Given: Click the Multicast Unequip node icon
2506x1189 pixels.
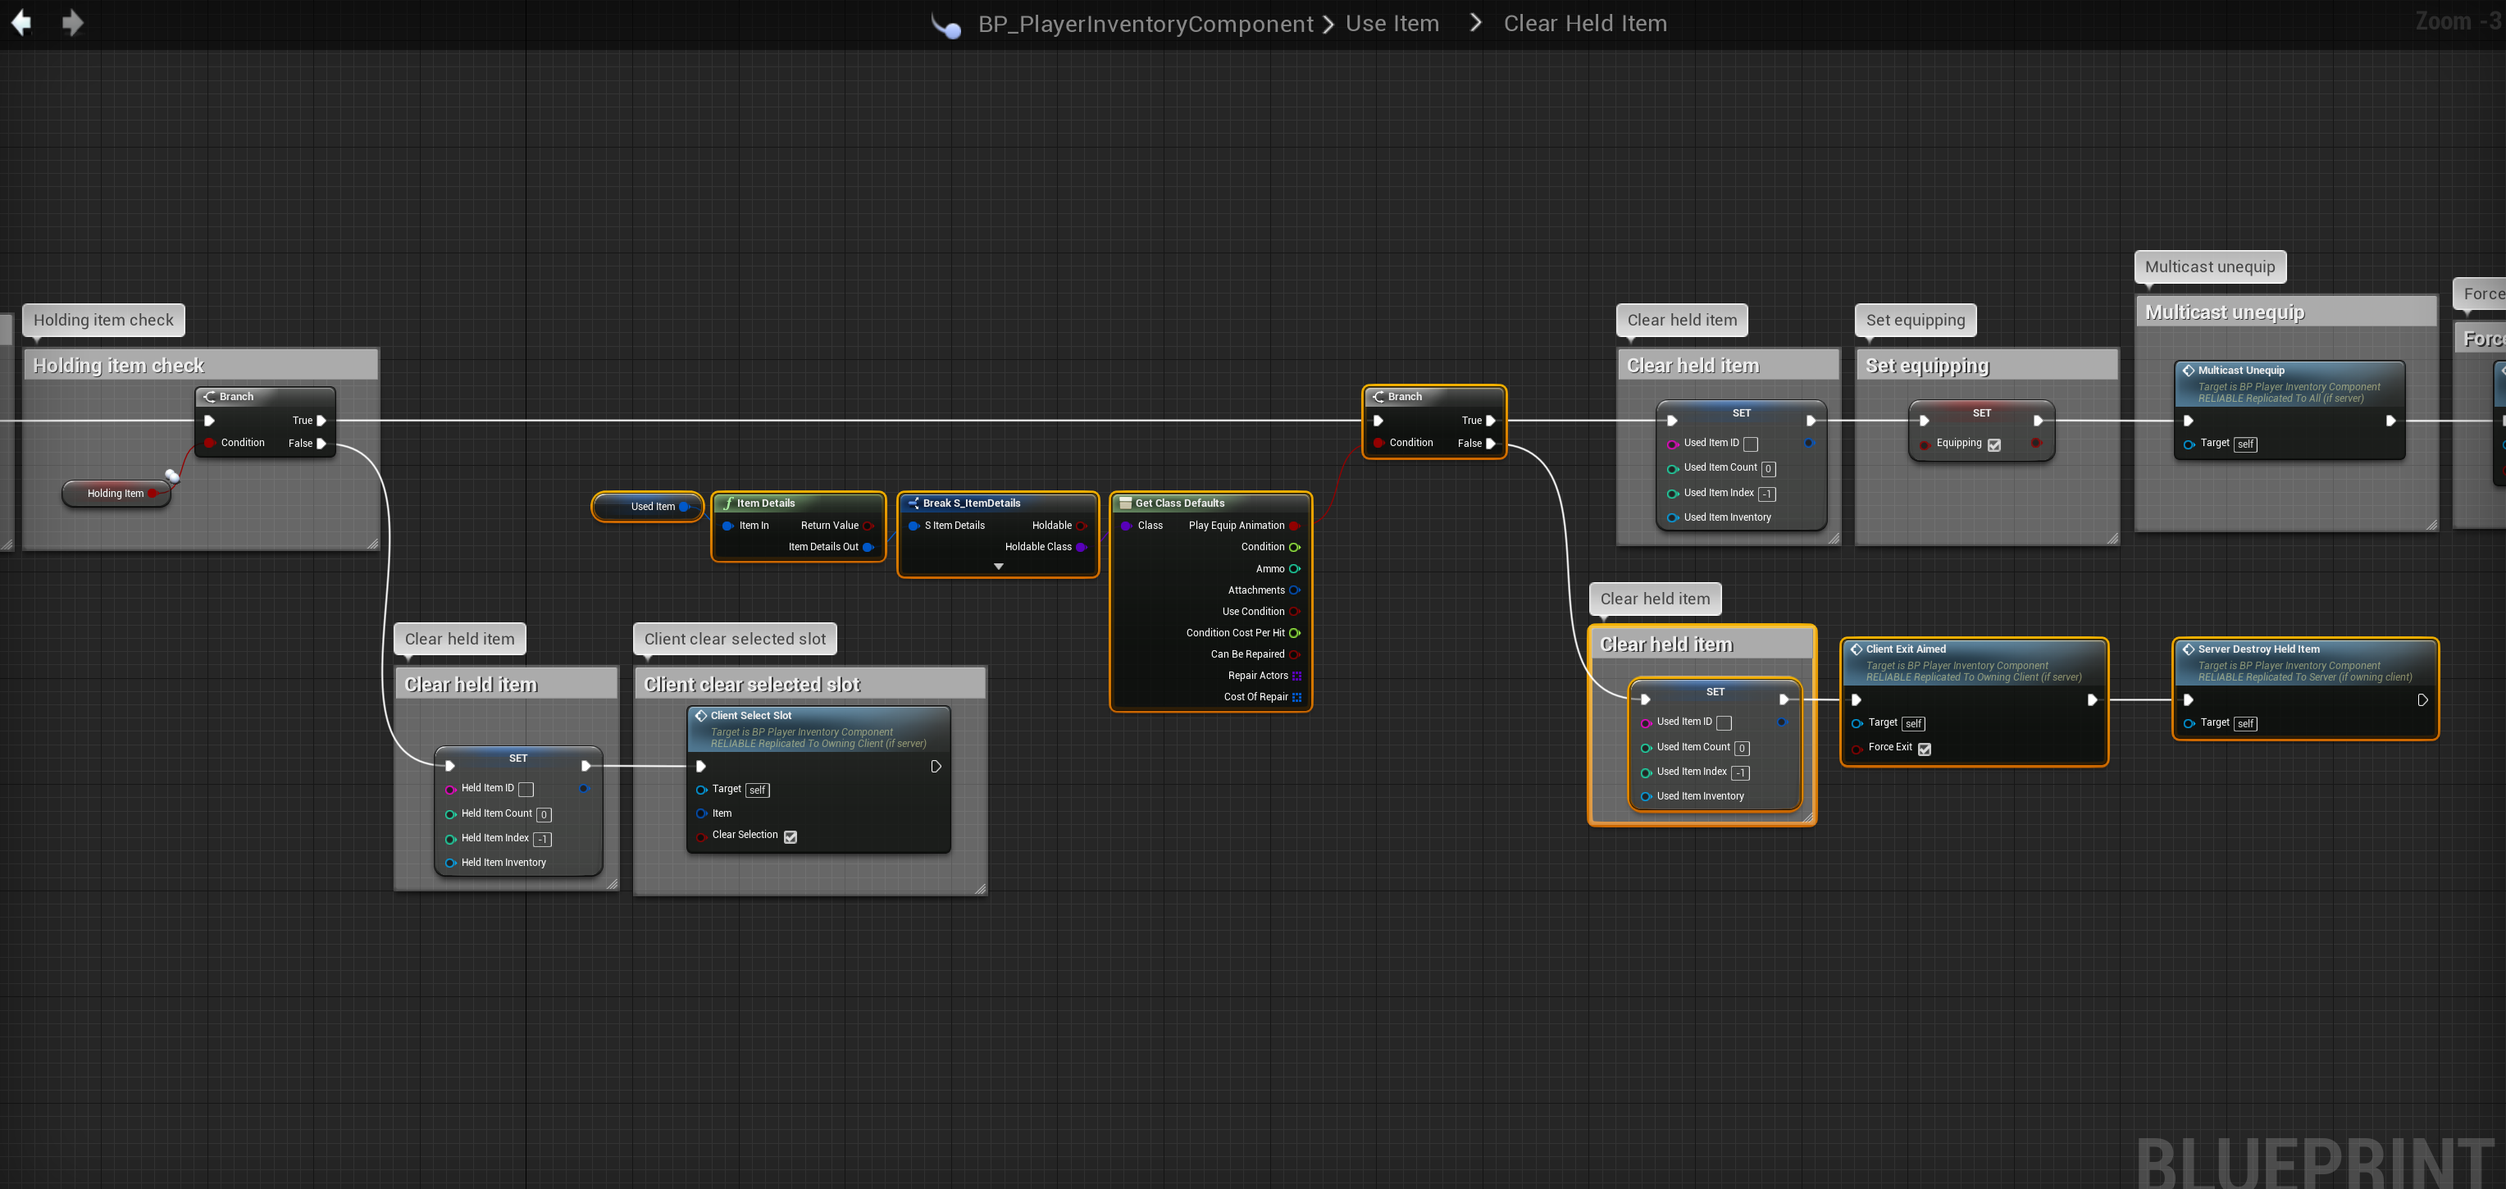Looking at the screenshot, I should tap(2188, 370).
